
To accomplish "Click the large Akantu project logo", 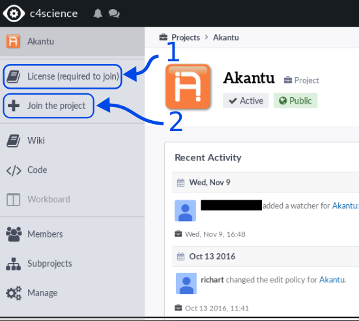I will coord(188,86).
